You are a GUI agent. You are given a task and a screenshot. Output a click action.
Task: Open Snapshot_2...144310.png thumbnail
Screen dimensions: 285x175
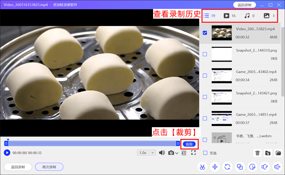coord(221,54)
